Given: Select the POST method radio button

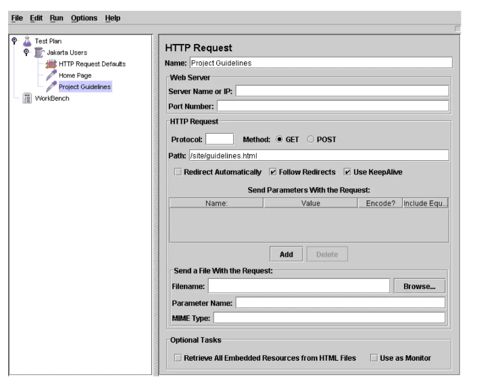Looking at the screenshot, I should (310, 139).
